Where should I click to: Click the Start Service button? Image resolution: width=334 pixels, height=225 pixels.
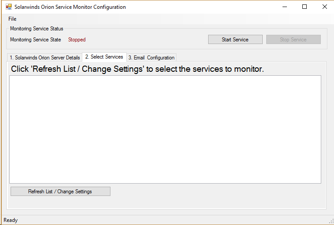tap(235, 40)
